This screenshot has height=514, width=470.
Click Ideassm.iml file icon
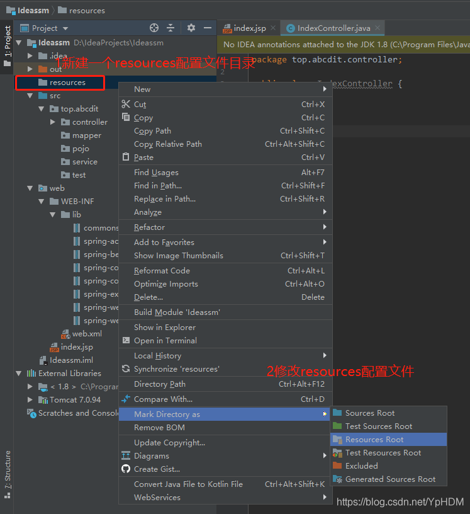(x=43, y=360)
